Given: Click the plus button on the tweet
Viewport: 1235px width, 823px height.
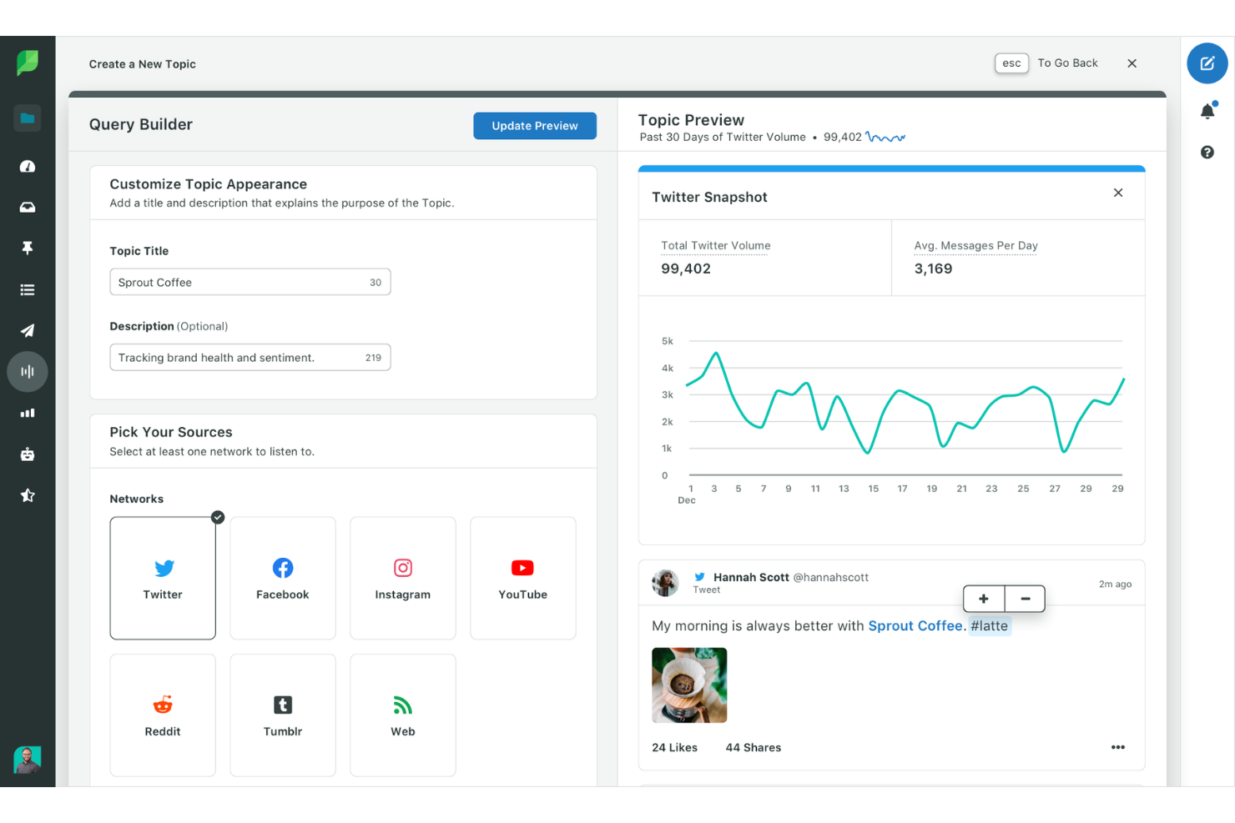Looking at the screenshot, I should coord(984,599).
